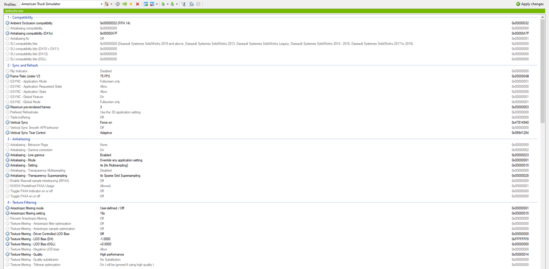549x269 pixels.
Task: Click gear icon beside Frame Rate Limiter V3
Action: point(7,76)
